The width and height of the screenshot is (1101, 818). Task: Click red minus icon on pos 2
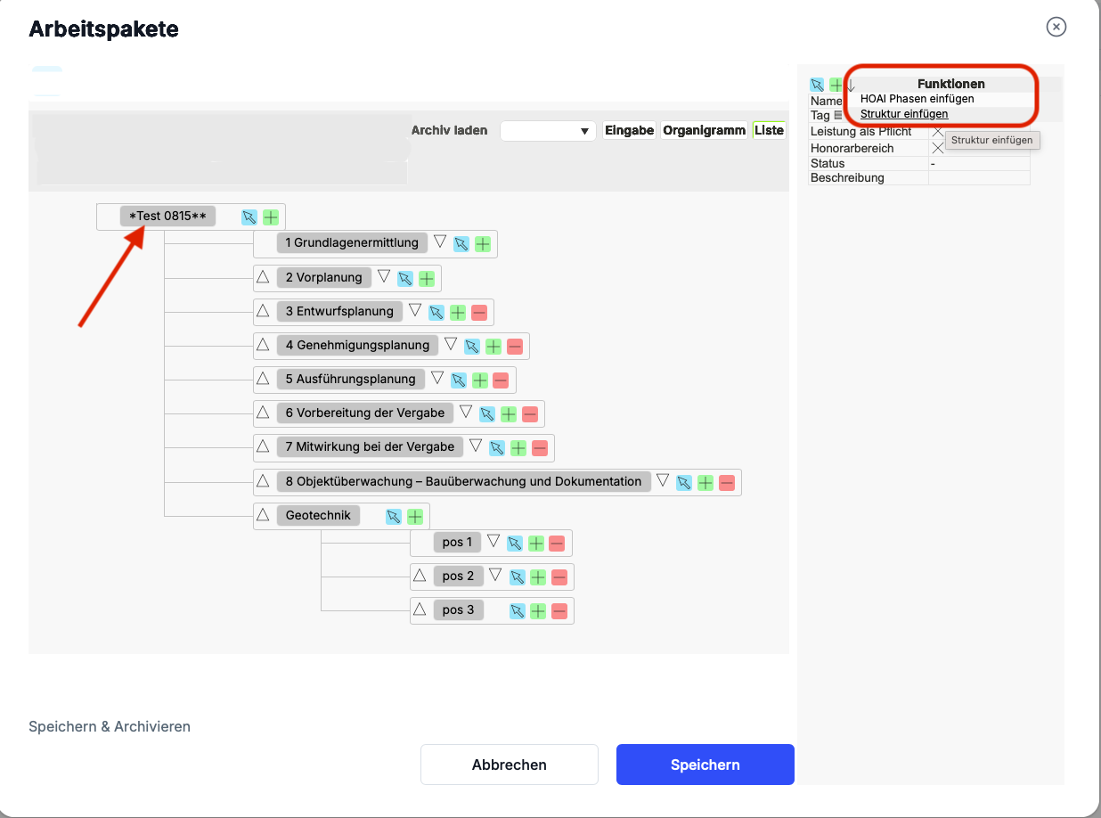pyautogui.click(x=559, y=577)
